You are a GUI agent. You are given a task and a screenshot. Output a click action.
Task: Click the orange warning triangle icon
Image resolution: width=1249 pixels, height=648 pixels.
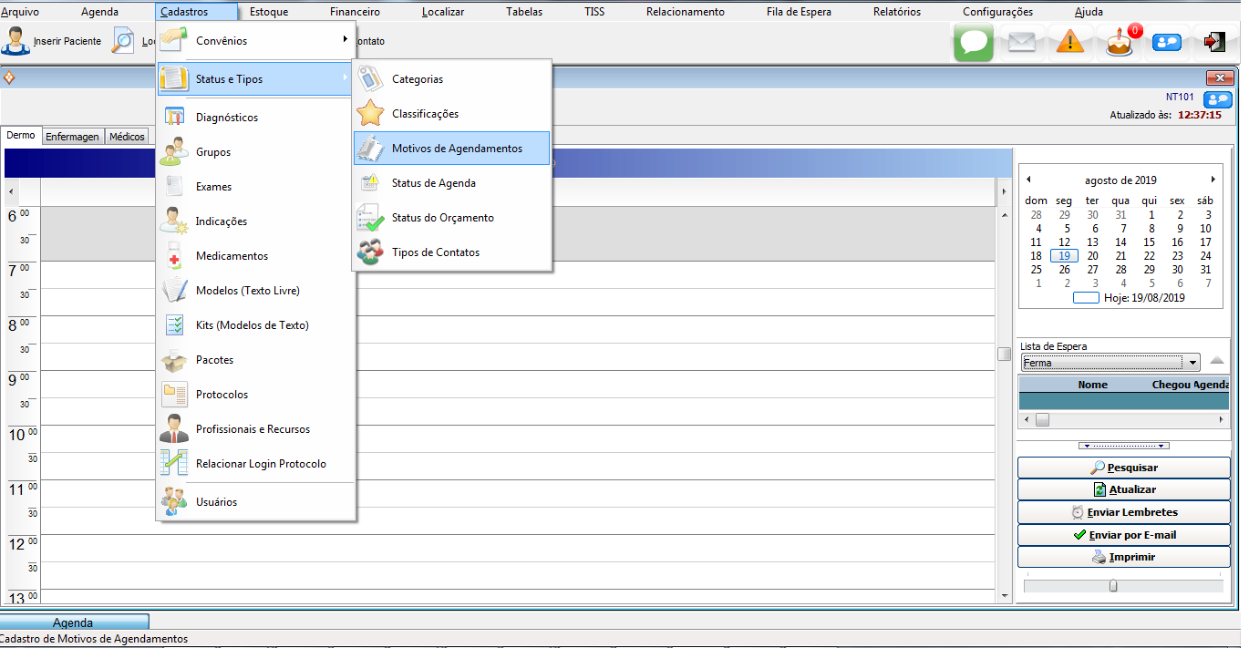[1070, 42]
